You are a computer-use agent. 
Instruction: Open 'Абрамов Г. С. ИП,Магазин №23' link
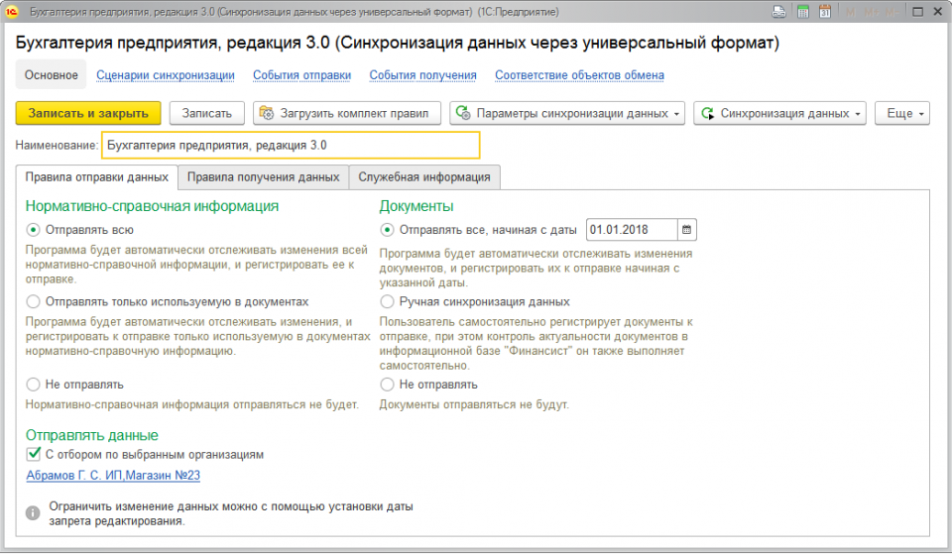click(x=113, y=476)
